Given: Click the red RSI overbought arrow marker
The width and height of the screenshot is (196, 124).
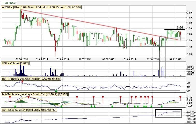Looking at the screenshot, I should pyautogui.click(x=22, y=82).
